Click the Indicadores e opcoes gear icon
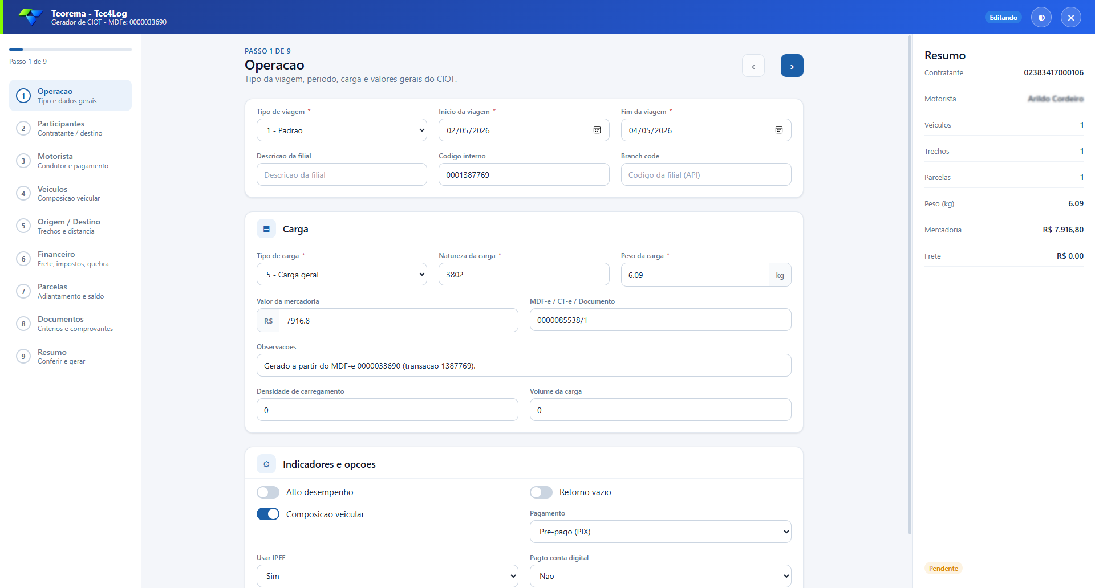 (x=266, y=464)
